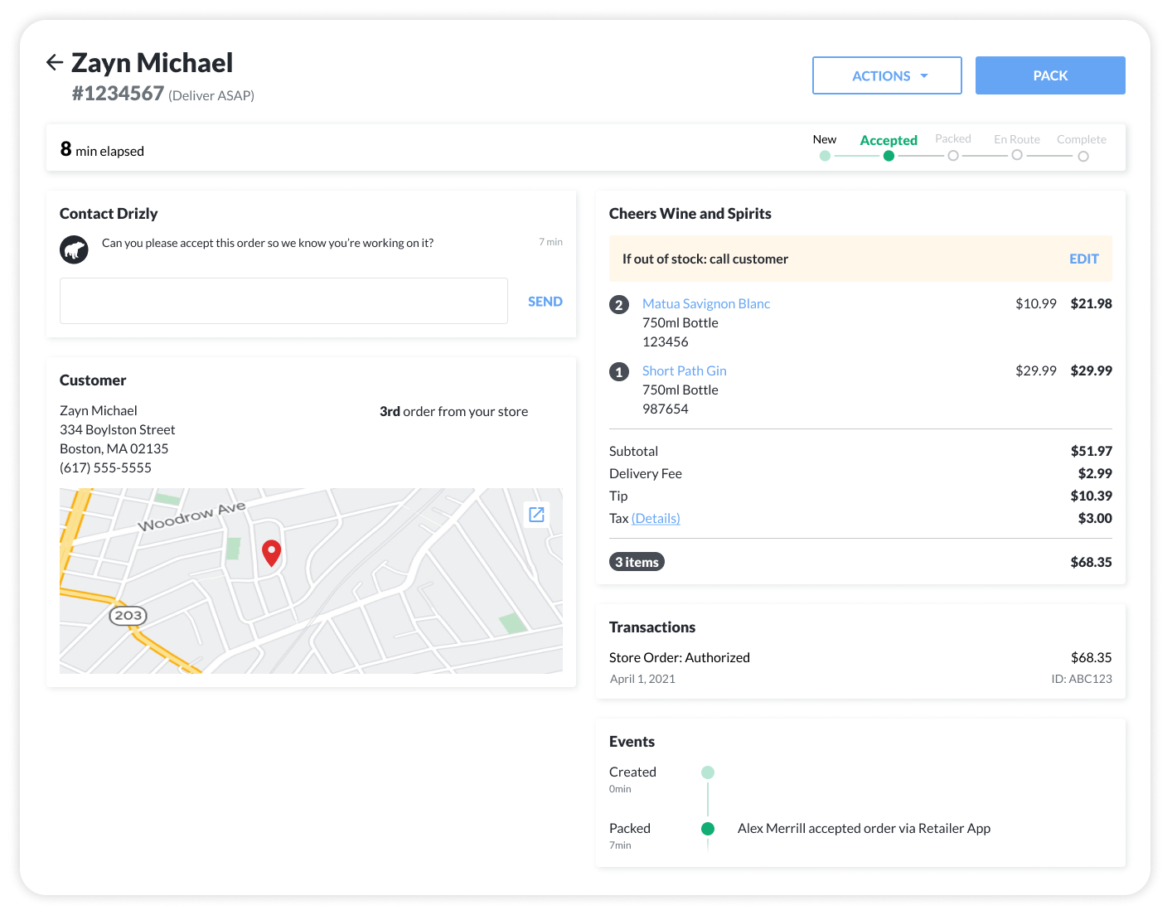
Task: Click the Tip amount $10.39
Action: point(1092,496)
